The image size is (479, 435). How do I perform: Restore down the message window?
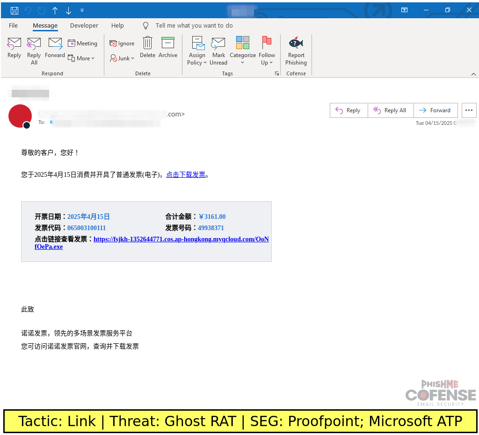(x=448, y=10)
